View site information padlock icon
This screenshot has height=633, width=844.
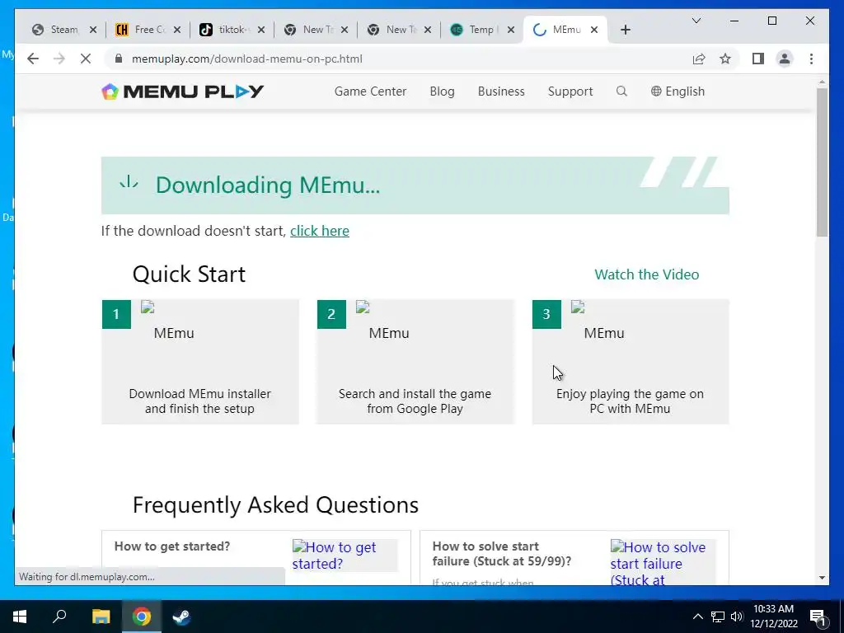119,59
